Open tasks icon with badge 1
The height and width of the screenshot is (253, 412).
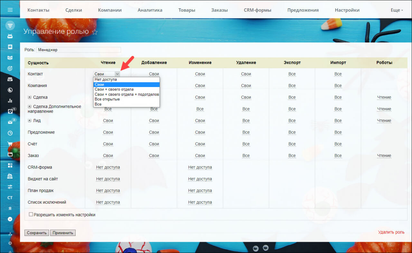[x=10, y=111]
